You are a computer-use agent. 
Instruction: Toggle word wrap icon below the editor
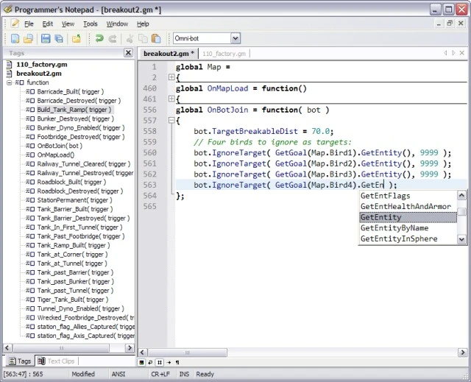[x=150, y=362]
